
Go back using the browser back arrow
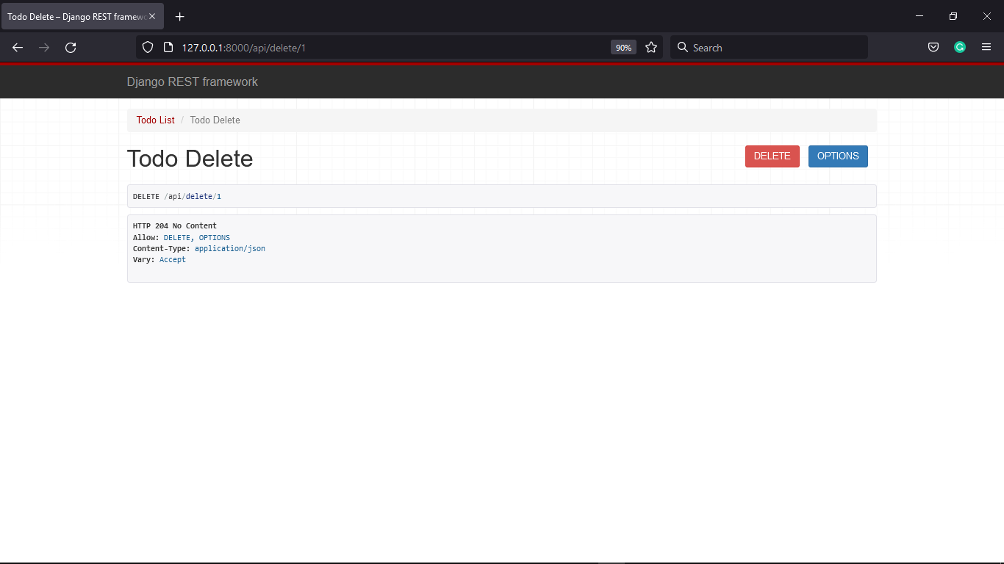pyautogui.click(x=18, y=48)
